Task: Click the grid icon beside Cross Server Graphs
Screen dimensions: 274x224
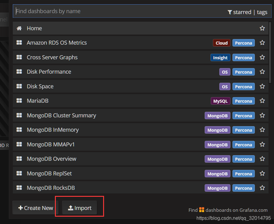Action: 19,57
